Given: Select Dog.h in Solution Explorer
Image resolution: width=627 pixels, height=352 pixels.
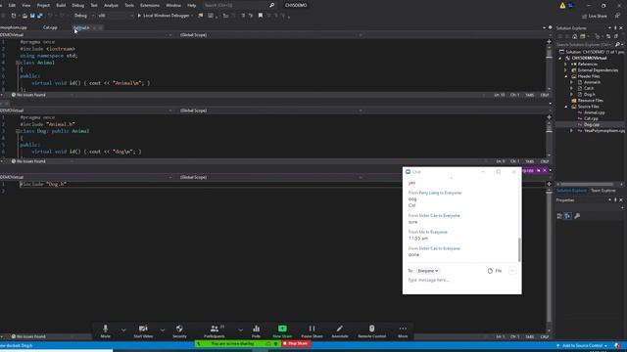Looking at the screenshot, I should tap(589, 94).
